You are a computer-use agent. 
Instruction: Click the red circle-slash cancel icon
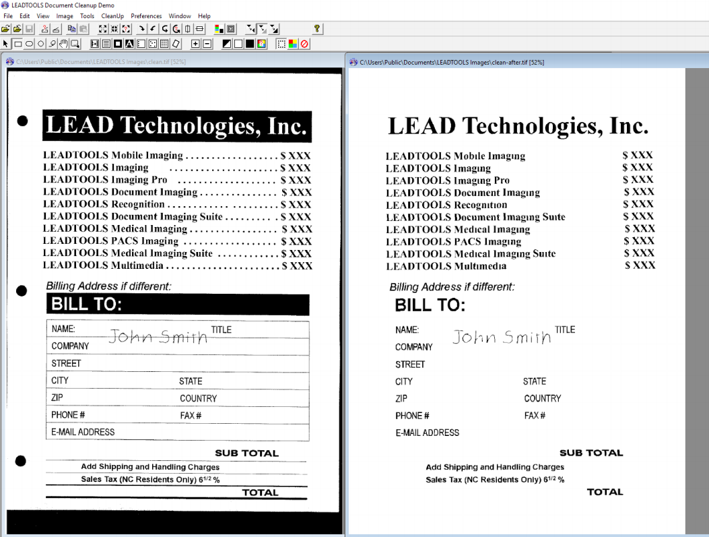[305, 44]
